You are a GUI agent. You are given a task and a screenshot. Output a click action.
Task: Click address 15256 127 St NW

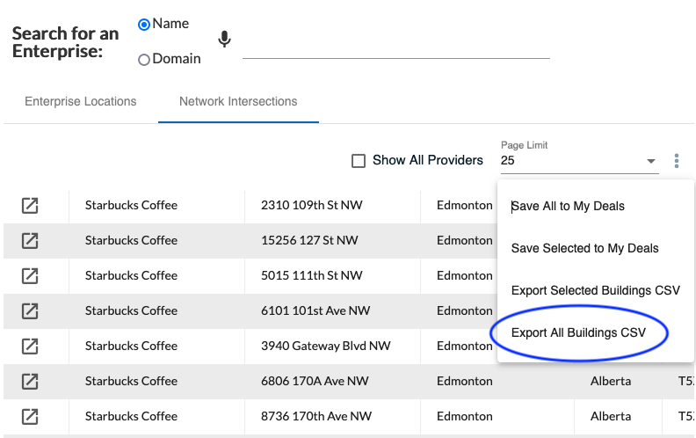tap(309, 240)
